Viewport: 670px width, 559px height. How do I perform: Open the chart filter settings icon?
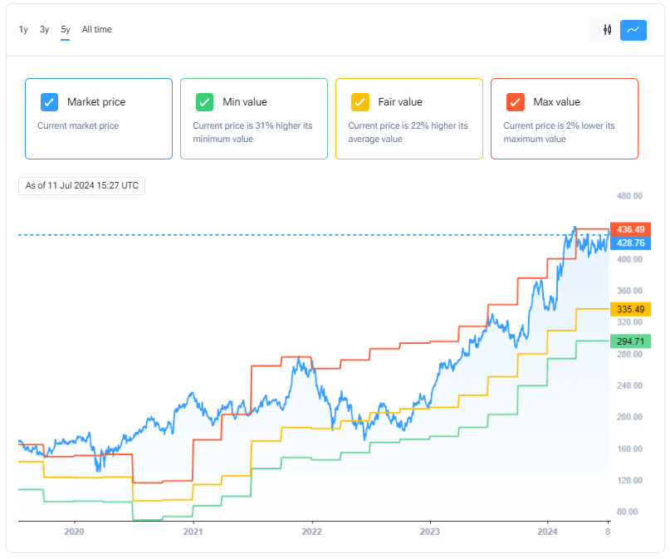pos(606,30)
